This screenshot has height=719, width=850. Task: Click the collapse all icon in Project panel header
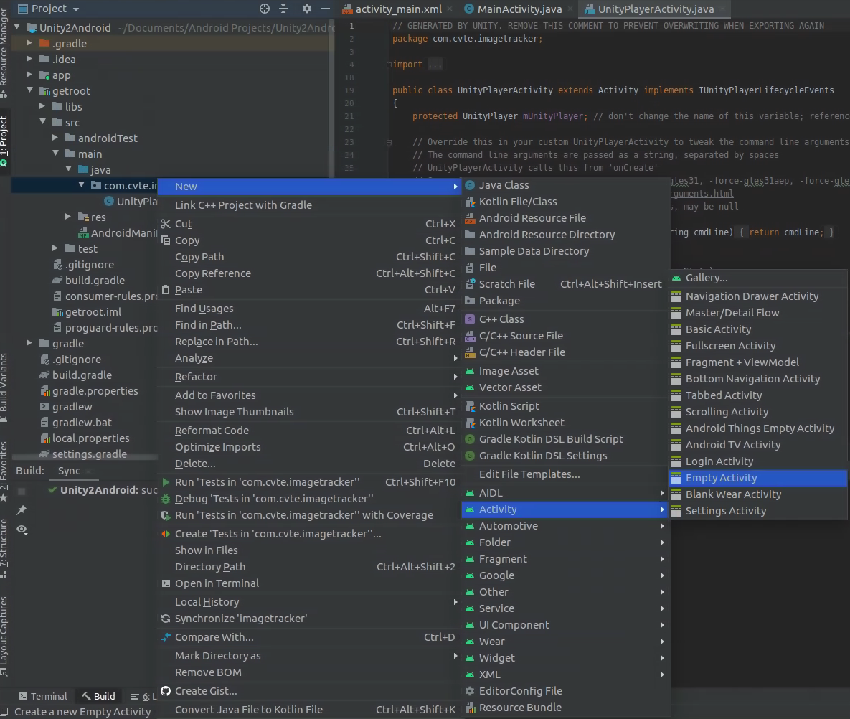point(283,9)
